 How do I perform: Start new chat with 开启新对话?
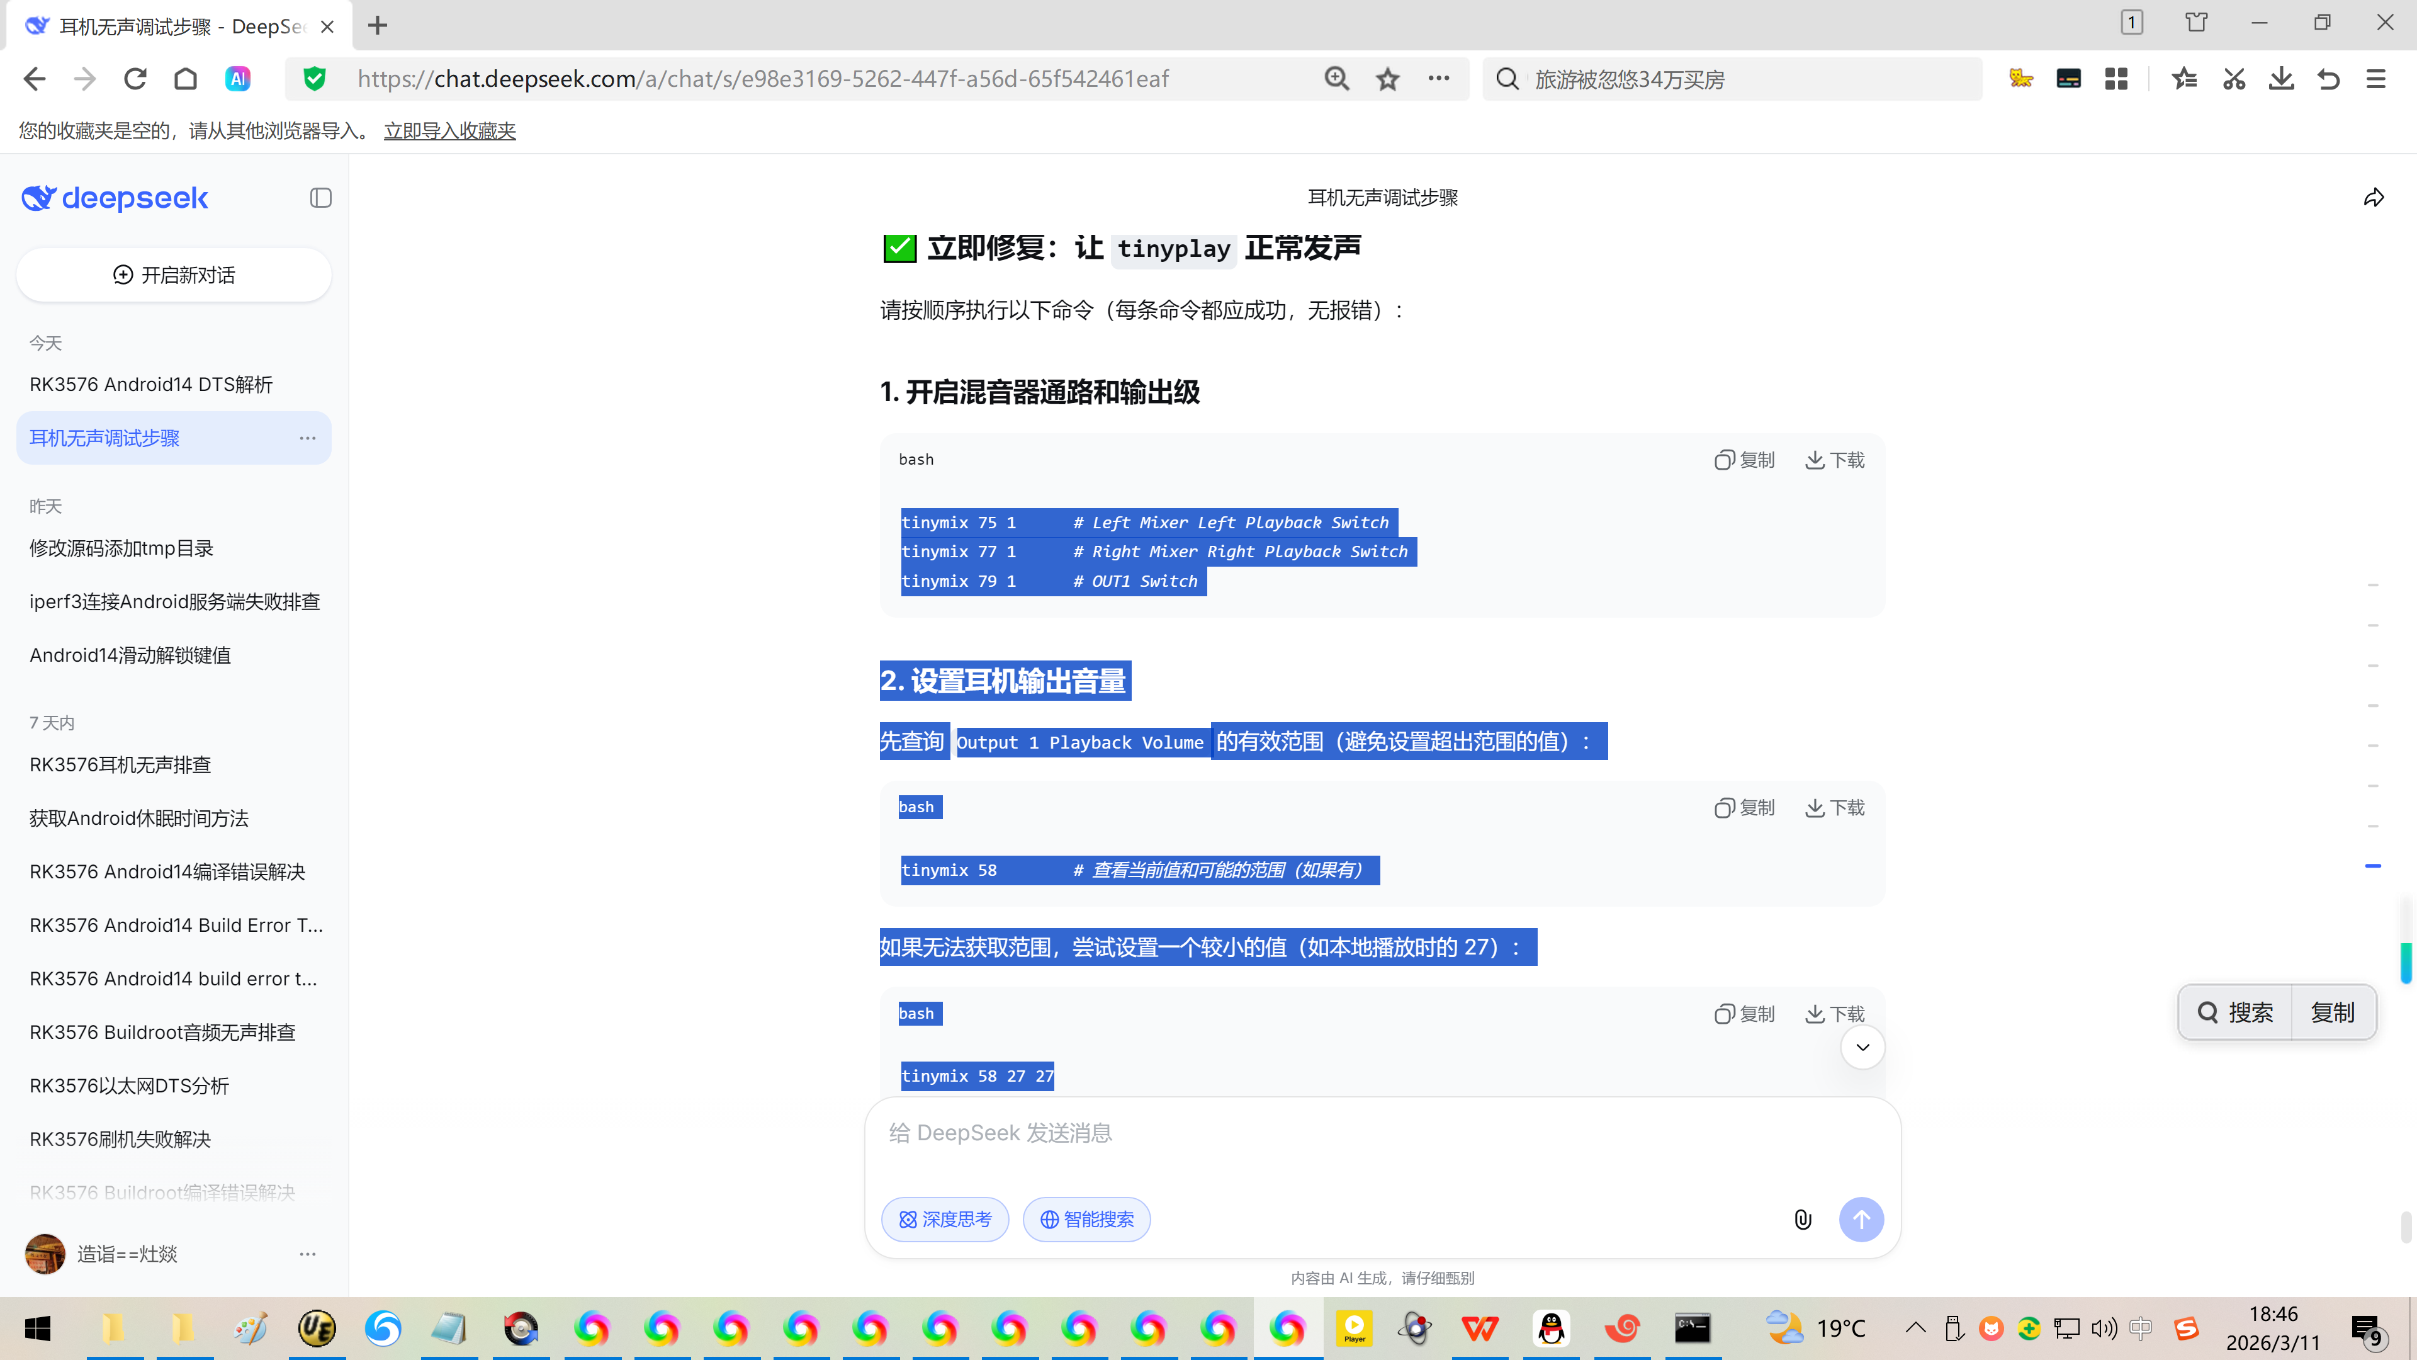point(174,275)
